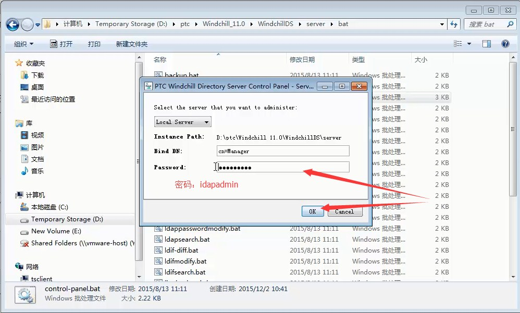Expand dropdown arrow after server breadcrumb

point(331,24)
